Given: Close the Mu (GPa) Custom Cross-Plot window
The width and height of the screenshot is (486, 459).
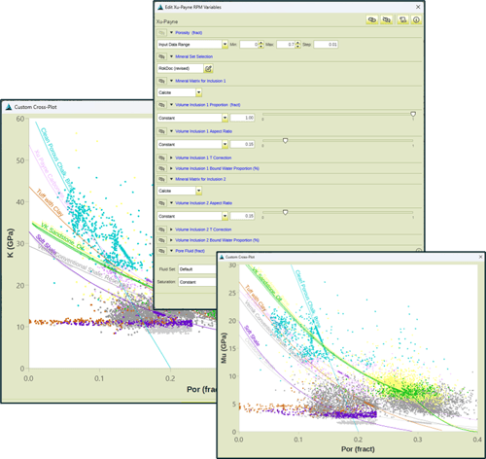Looking at the screenshot, I should tap(480, 257).
